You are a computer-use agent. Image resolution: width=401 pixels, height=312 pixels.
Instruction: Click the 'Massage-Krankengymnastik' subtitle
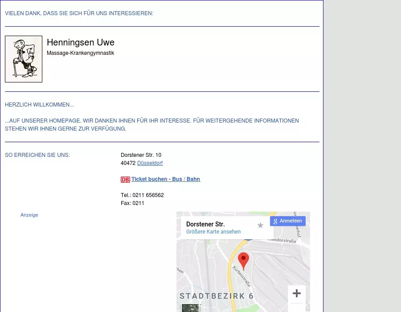coord(81,53)
